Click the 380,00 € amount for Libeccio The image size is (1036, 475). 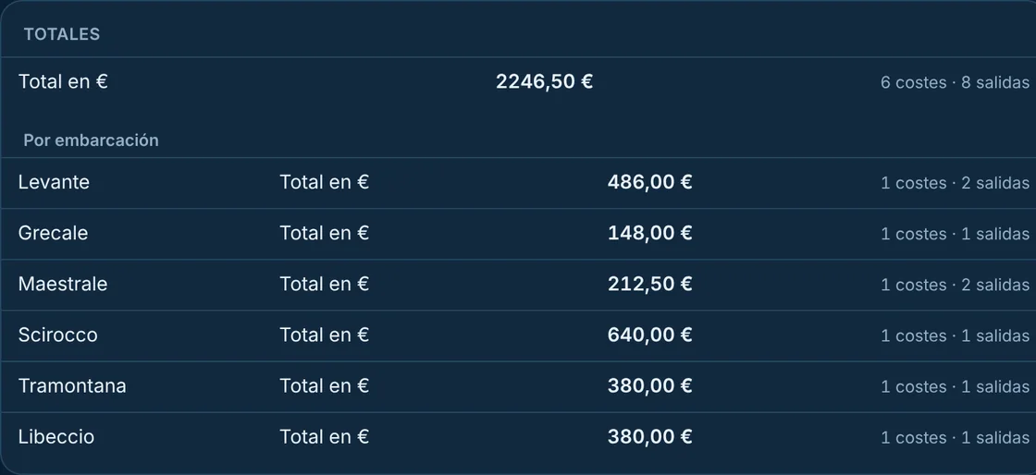tap(649, 437)
